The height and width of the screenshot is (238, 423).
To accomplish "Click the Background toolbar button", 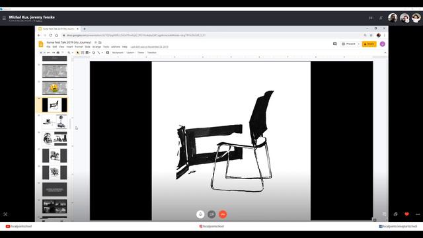I will 118,53.
